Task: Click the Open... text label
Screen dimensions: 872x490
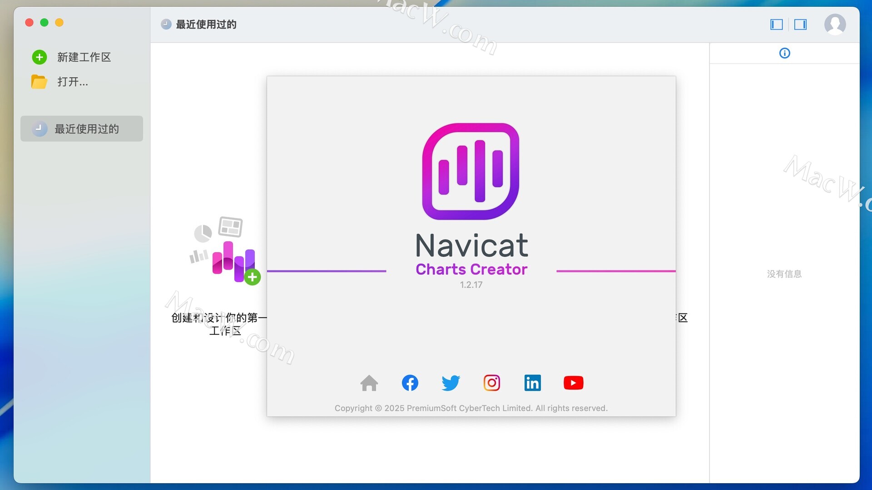Action: pos(73,82)
